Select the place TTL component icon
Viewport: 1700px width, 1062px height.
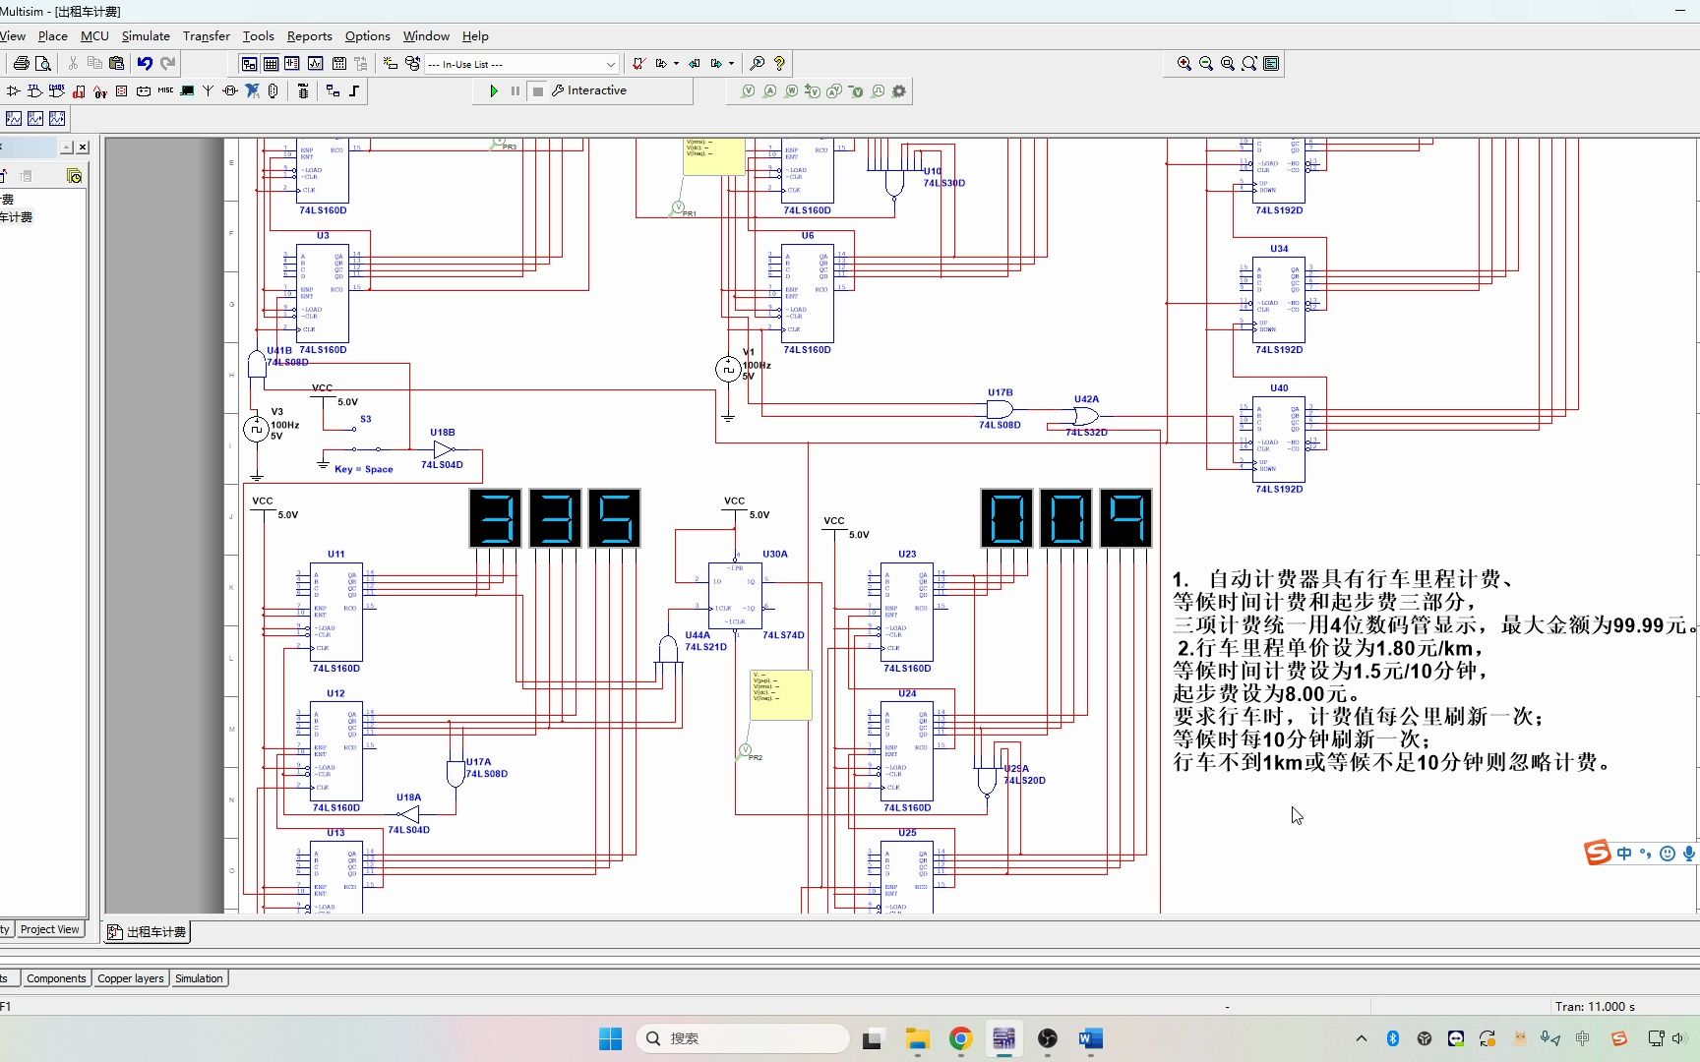pos(33,90)
